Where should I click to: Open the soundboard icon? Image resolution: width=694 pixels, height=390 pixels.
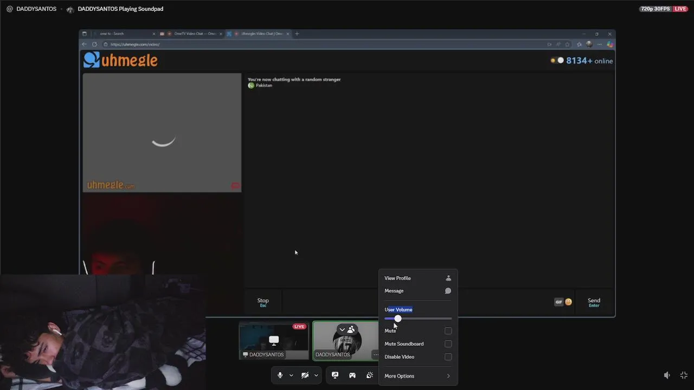tap(370, 375)
